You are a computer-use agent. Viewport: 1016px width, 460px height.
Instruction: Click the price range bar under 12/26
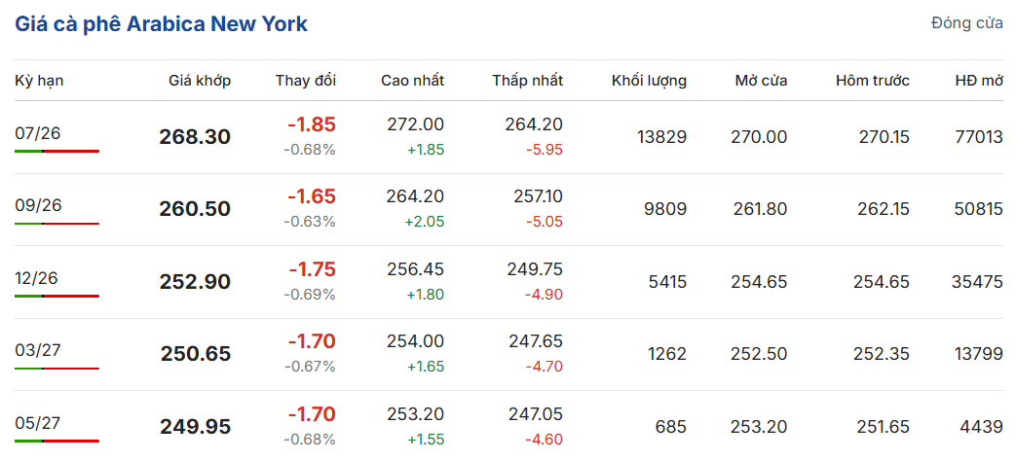click(x=57, y=297)
